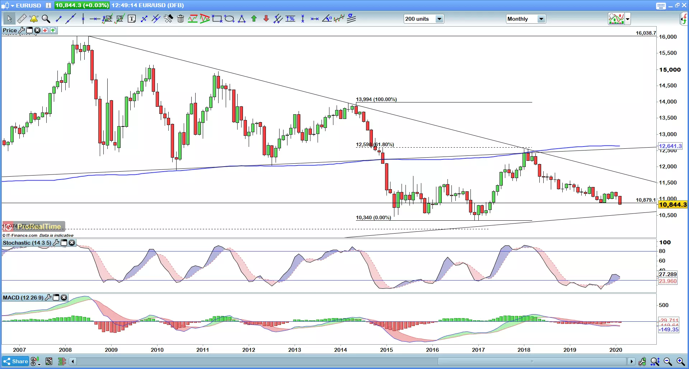This screenshot has height=369, width=689.
Task: Click the Share button
Action: (15, 361)
